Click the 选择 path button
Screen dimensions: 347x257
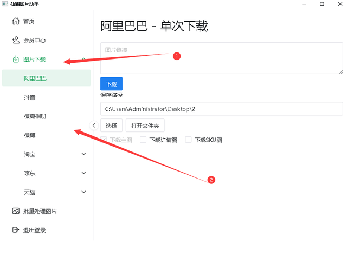point(111,126)
